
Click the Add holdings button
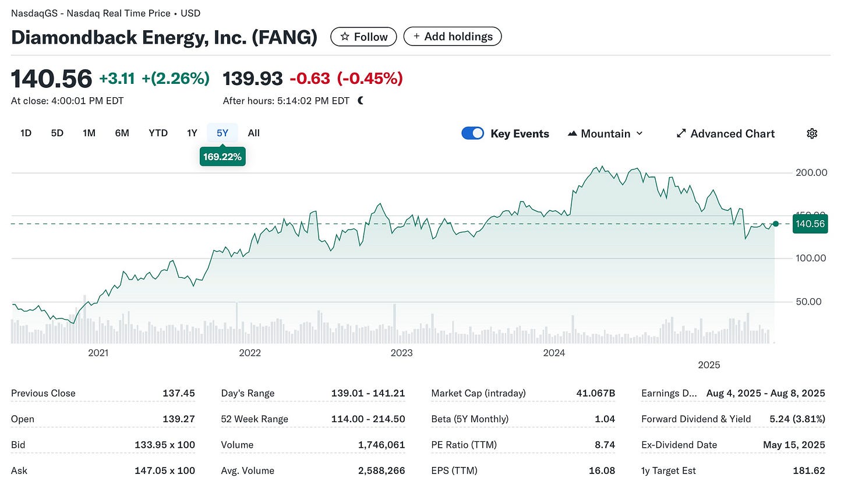pos(453,37)
